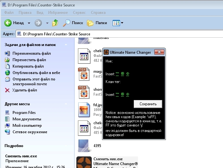This screenshot has height=168, width=223.
Task: Click the Ник input field in Name Changer
Action: tap(134, 67)
